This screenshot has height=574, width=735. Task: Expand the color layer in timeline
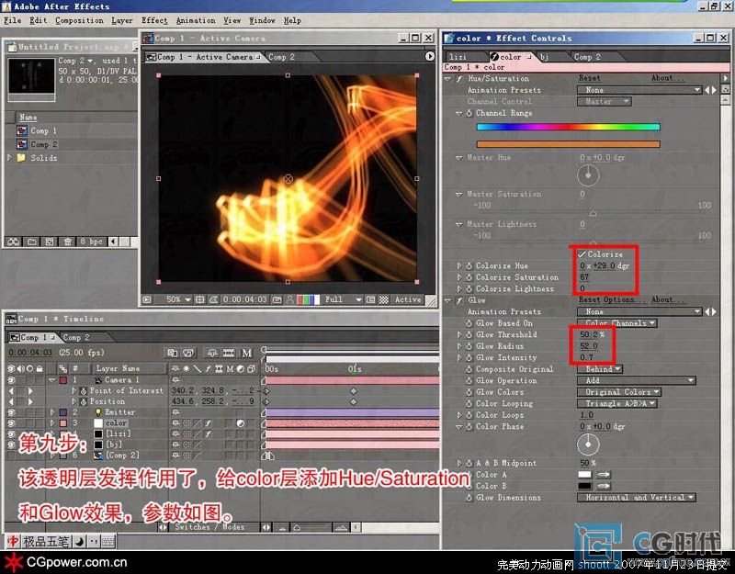[x=53, y=423]
